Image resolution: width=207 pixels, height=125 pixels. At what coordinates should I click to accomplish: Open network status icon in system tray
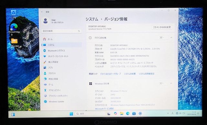[x=177, y=113]
